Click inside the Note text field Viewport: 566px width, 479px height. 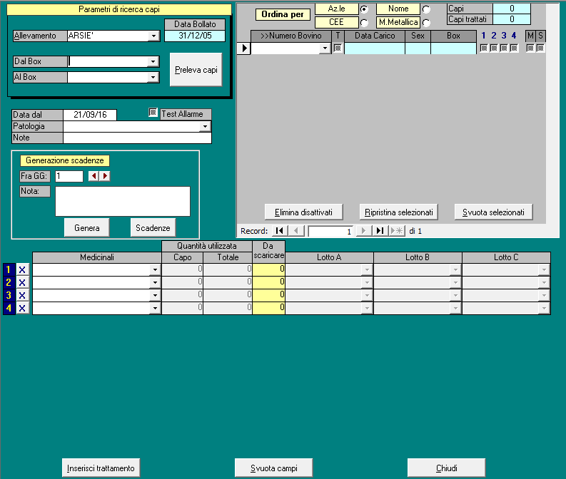pos(137,138)
